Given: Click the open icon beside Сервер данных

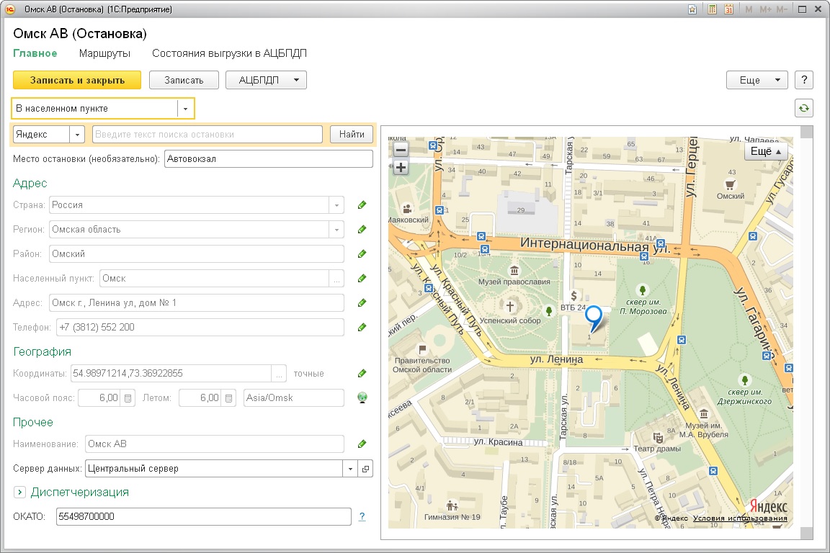Looking at the screenshot, I should pyautogui.click(x=365, y=469).
